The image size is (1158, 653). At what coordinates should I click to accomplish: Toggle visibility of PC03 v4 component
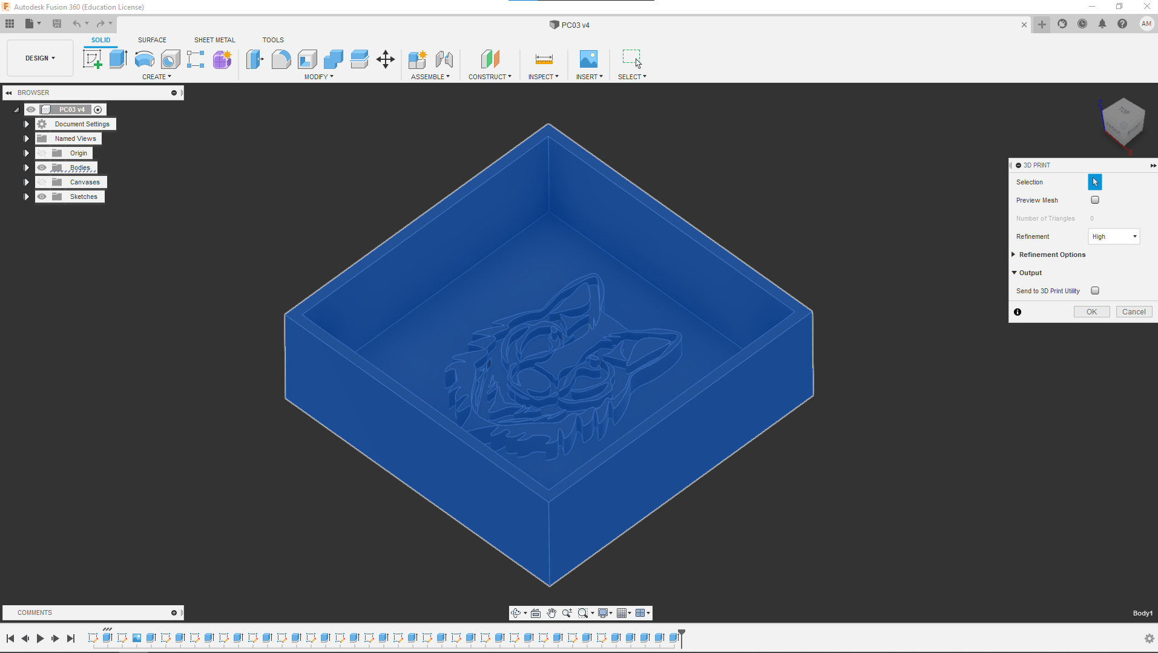tap(31, 109)
